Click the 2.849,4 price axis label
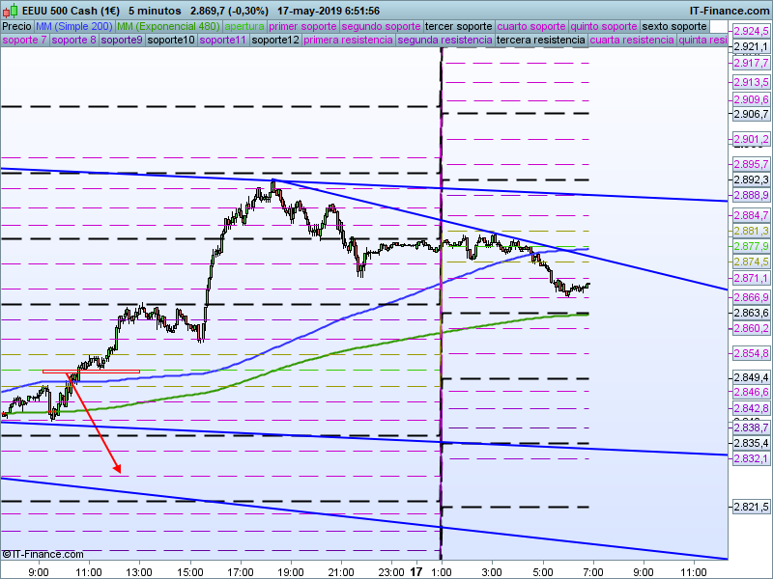The height and width of the screenshot is (579, 773). pyautogui.click(x=751, y=378)
